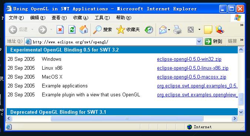Click the 'Windows' platform row text
The width and height of the screenshot is (250, 136).
(x=51, y=59)
